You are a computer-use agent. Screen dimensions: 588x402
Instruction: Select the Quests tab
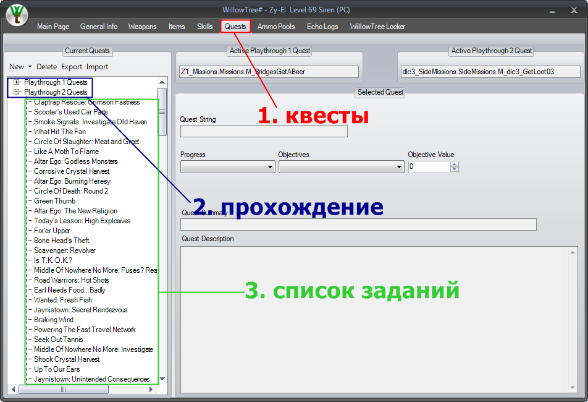coord(235,27)
